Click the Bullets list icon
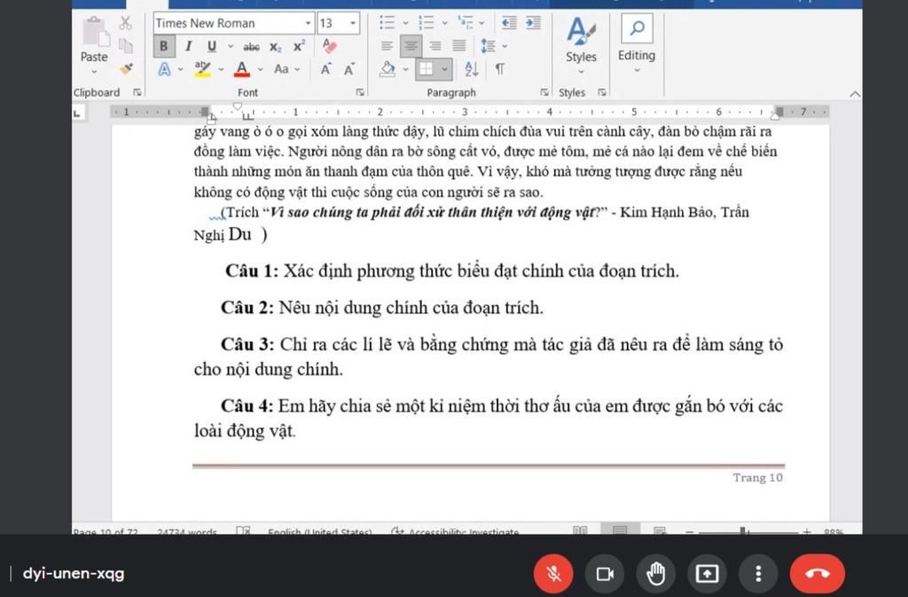 (387, 23)
